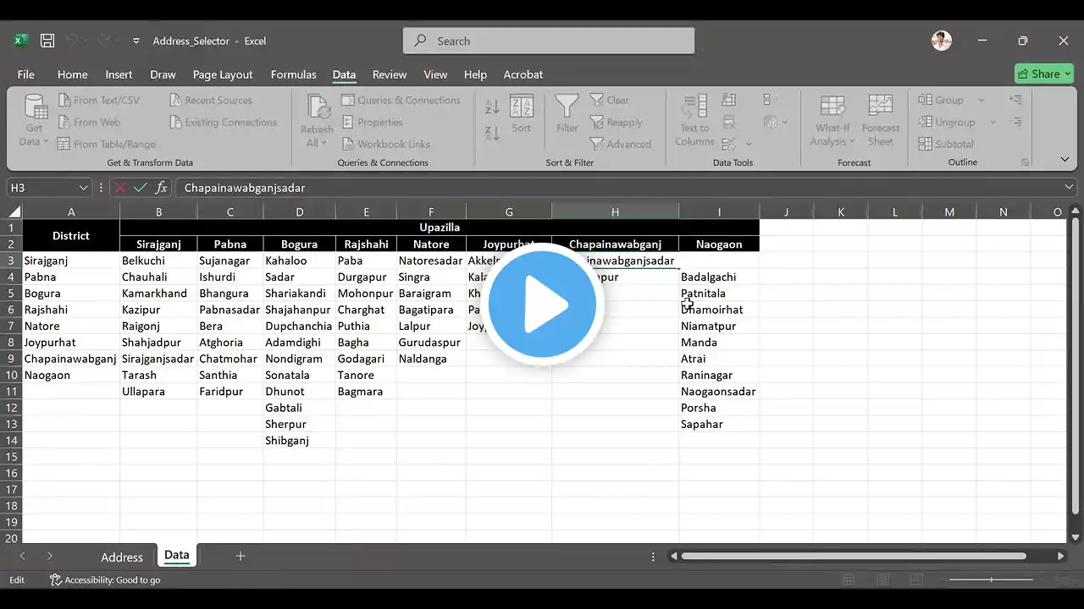Save the workbook from the title bar
This screenshot has height=609, width=1084.
[x=47, y=41]
